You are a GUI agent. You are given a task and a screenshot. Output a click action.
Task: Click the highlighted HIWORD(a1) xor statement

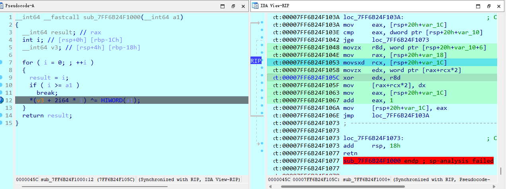(85, 100)
